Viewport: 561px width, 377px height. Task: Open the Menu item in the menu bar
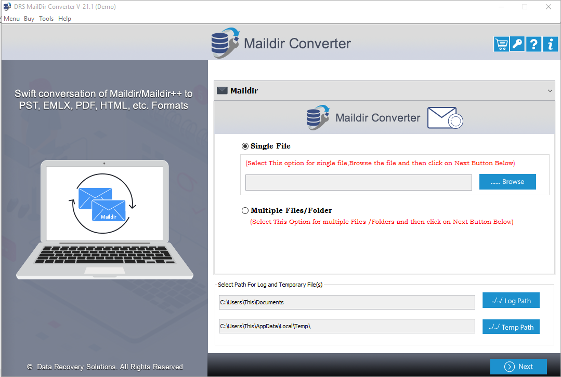(x=11, y=18)
